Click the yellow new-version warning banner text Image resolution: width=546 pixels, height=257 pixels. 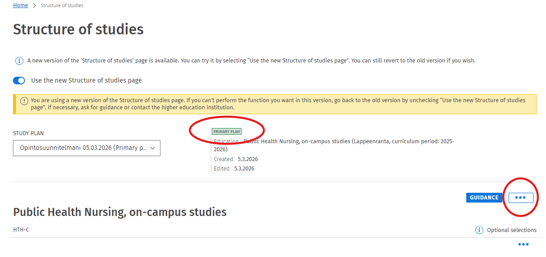[276, 104]
